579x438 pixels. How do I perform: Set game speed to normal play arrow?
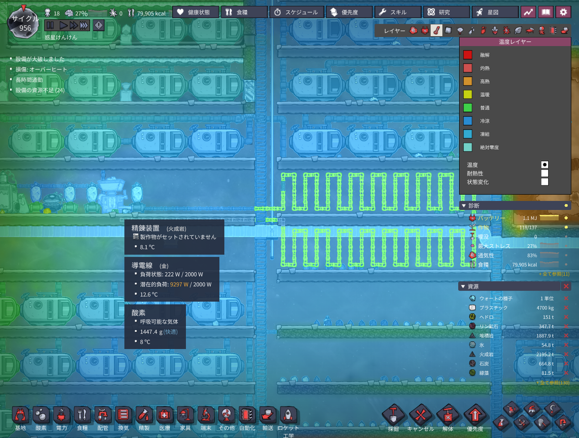[63, 25]
